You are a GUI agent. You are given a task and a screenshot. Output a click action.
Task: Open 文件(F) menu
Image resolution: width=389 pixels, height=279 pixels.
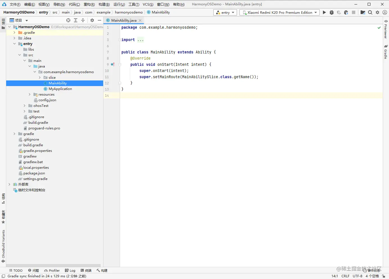(15, 4)
